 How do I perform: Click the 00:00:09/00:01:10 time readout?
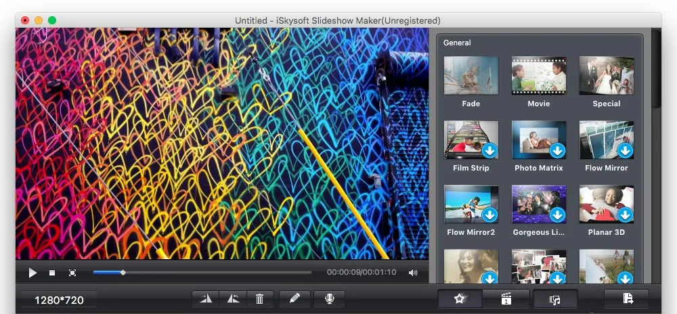[362, 273]
